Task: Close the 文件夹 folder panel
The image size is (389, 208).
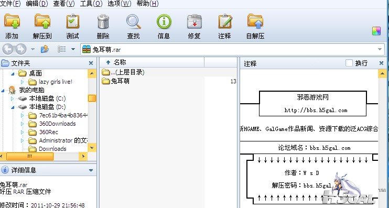Action: (91, 63)
